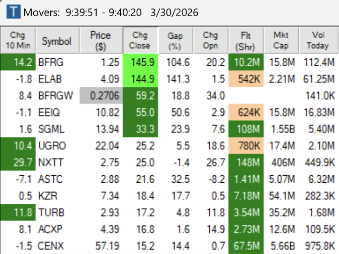The width and height of the screenshot is (339, 254).
Task: Click ASTC float value 1.41M
Action: (246, 179)
